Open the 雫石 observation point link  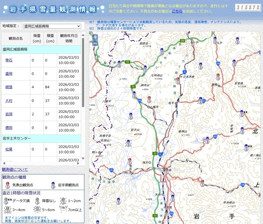coord(9,60)
